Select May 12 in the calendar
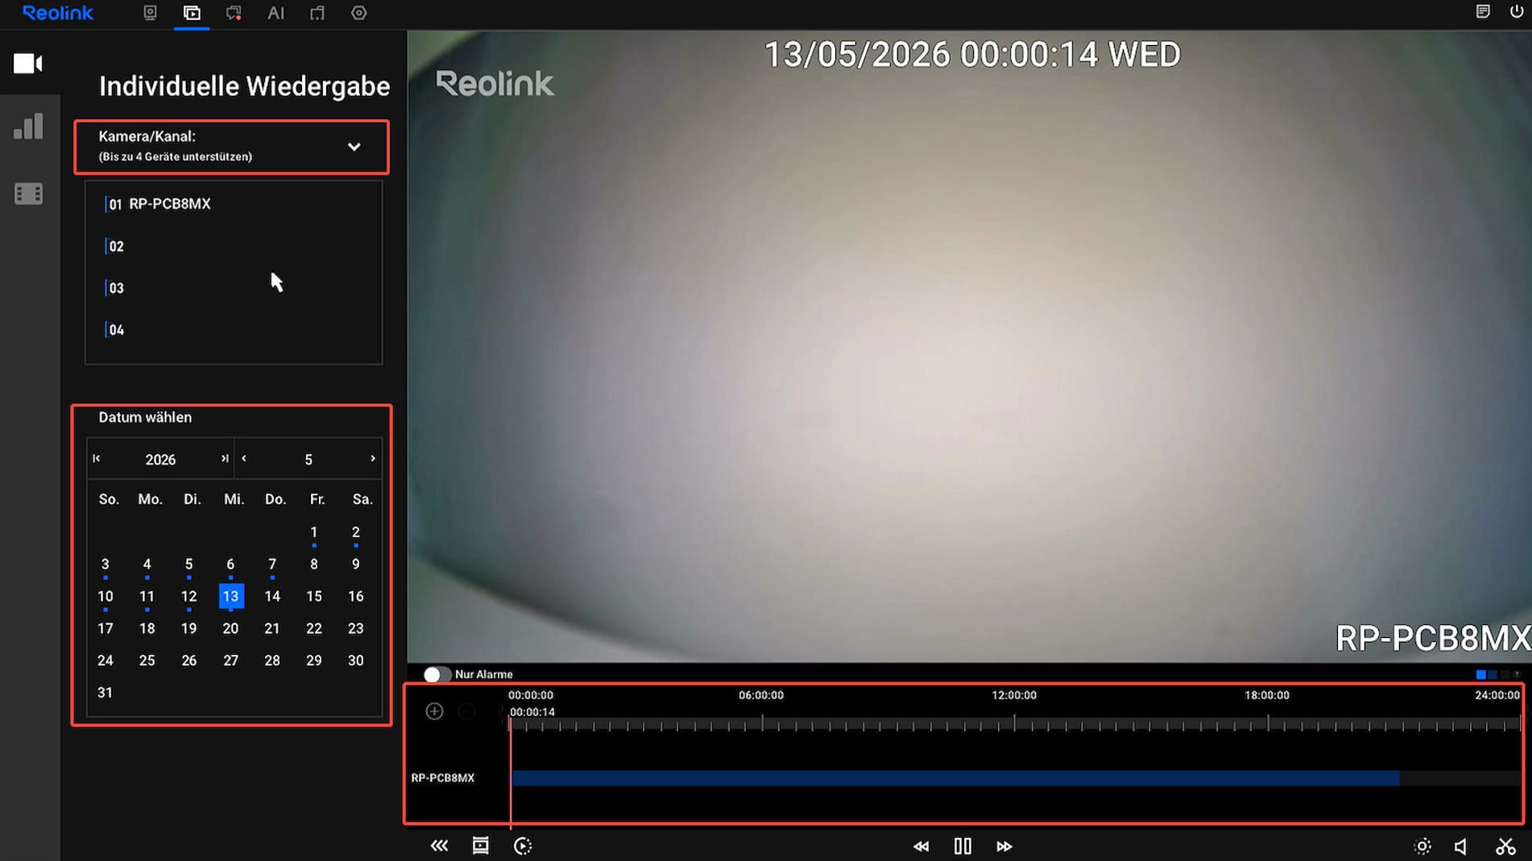This screenshot has width=1532, height=861. [x=189, y=597]
